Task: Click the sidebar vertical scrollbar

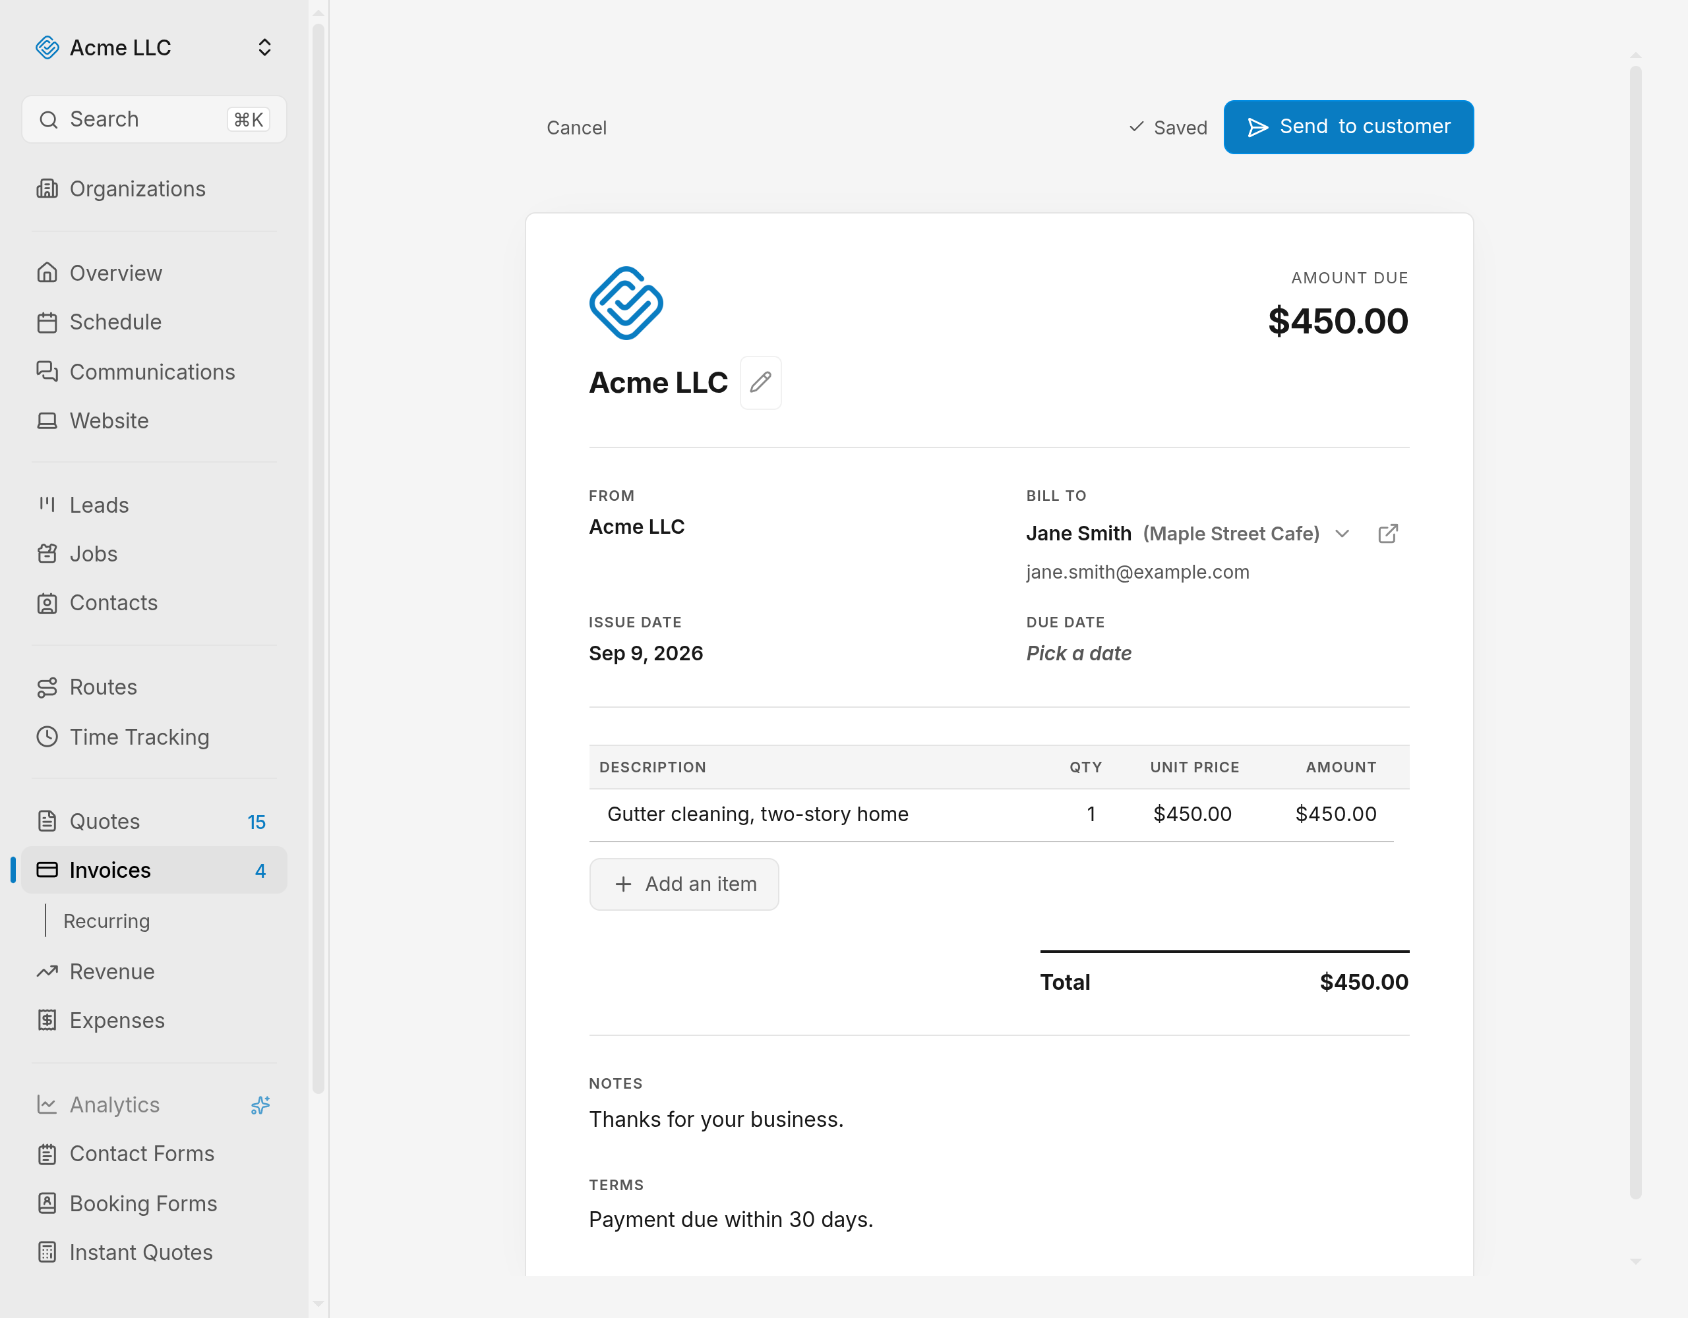Action: [318, 559]
